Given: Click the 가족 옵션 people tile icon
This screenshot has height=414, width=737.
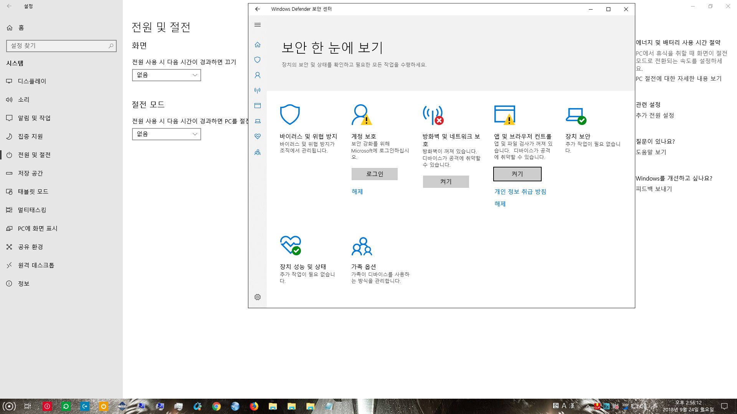Looking at the screenshot, I should pyautogui.click(x=362, y=246).
